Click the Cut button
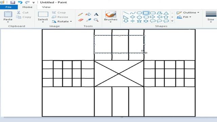 click(x=23, y=13)
